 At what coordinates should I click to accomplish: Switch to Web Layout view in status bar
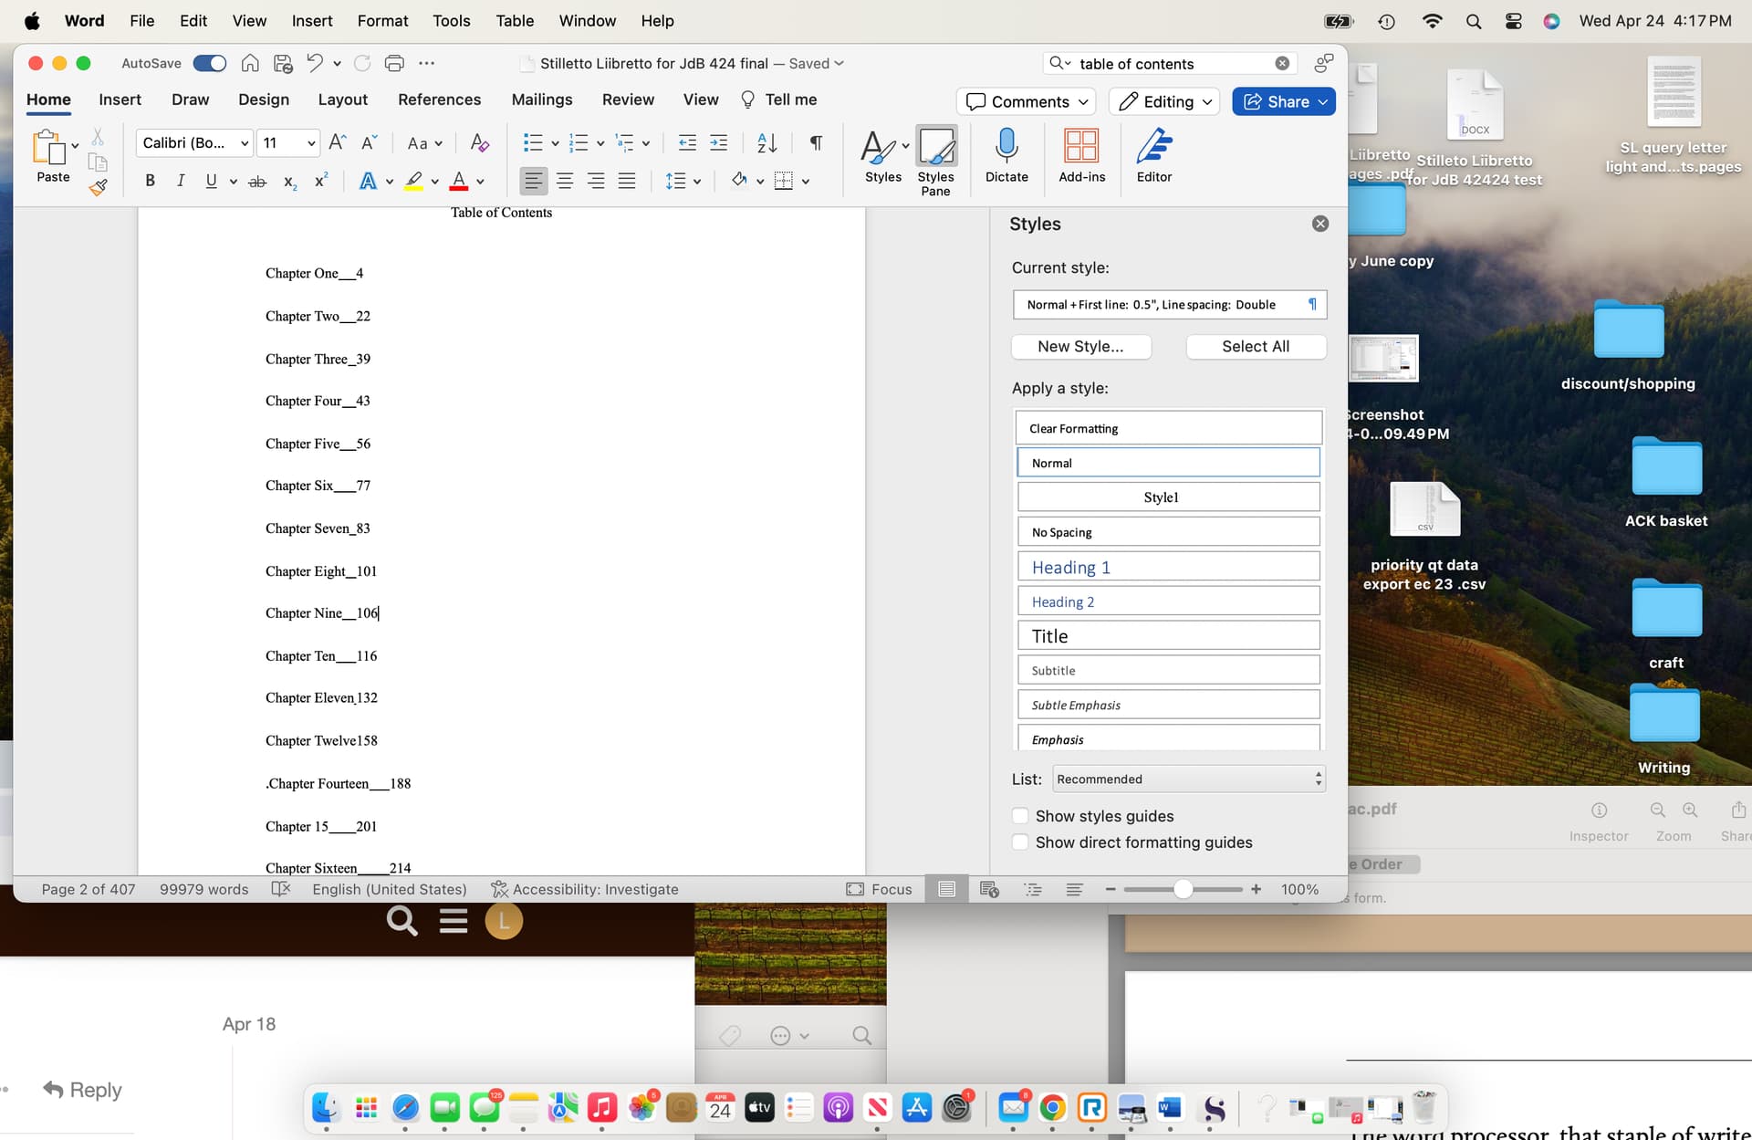coord(989,889)
